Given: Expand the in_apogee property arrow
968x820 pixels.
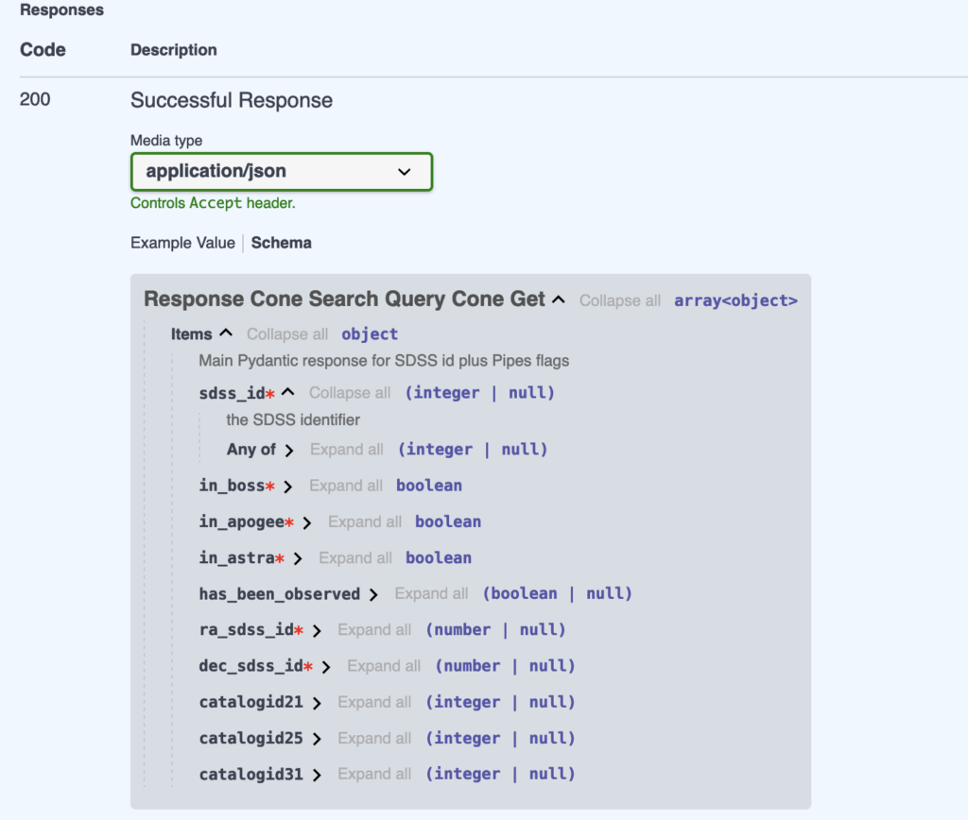Looking at the screenshot, I should (307, 522).
